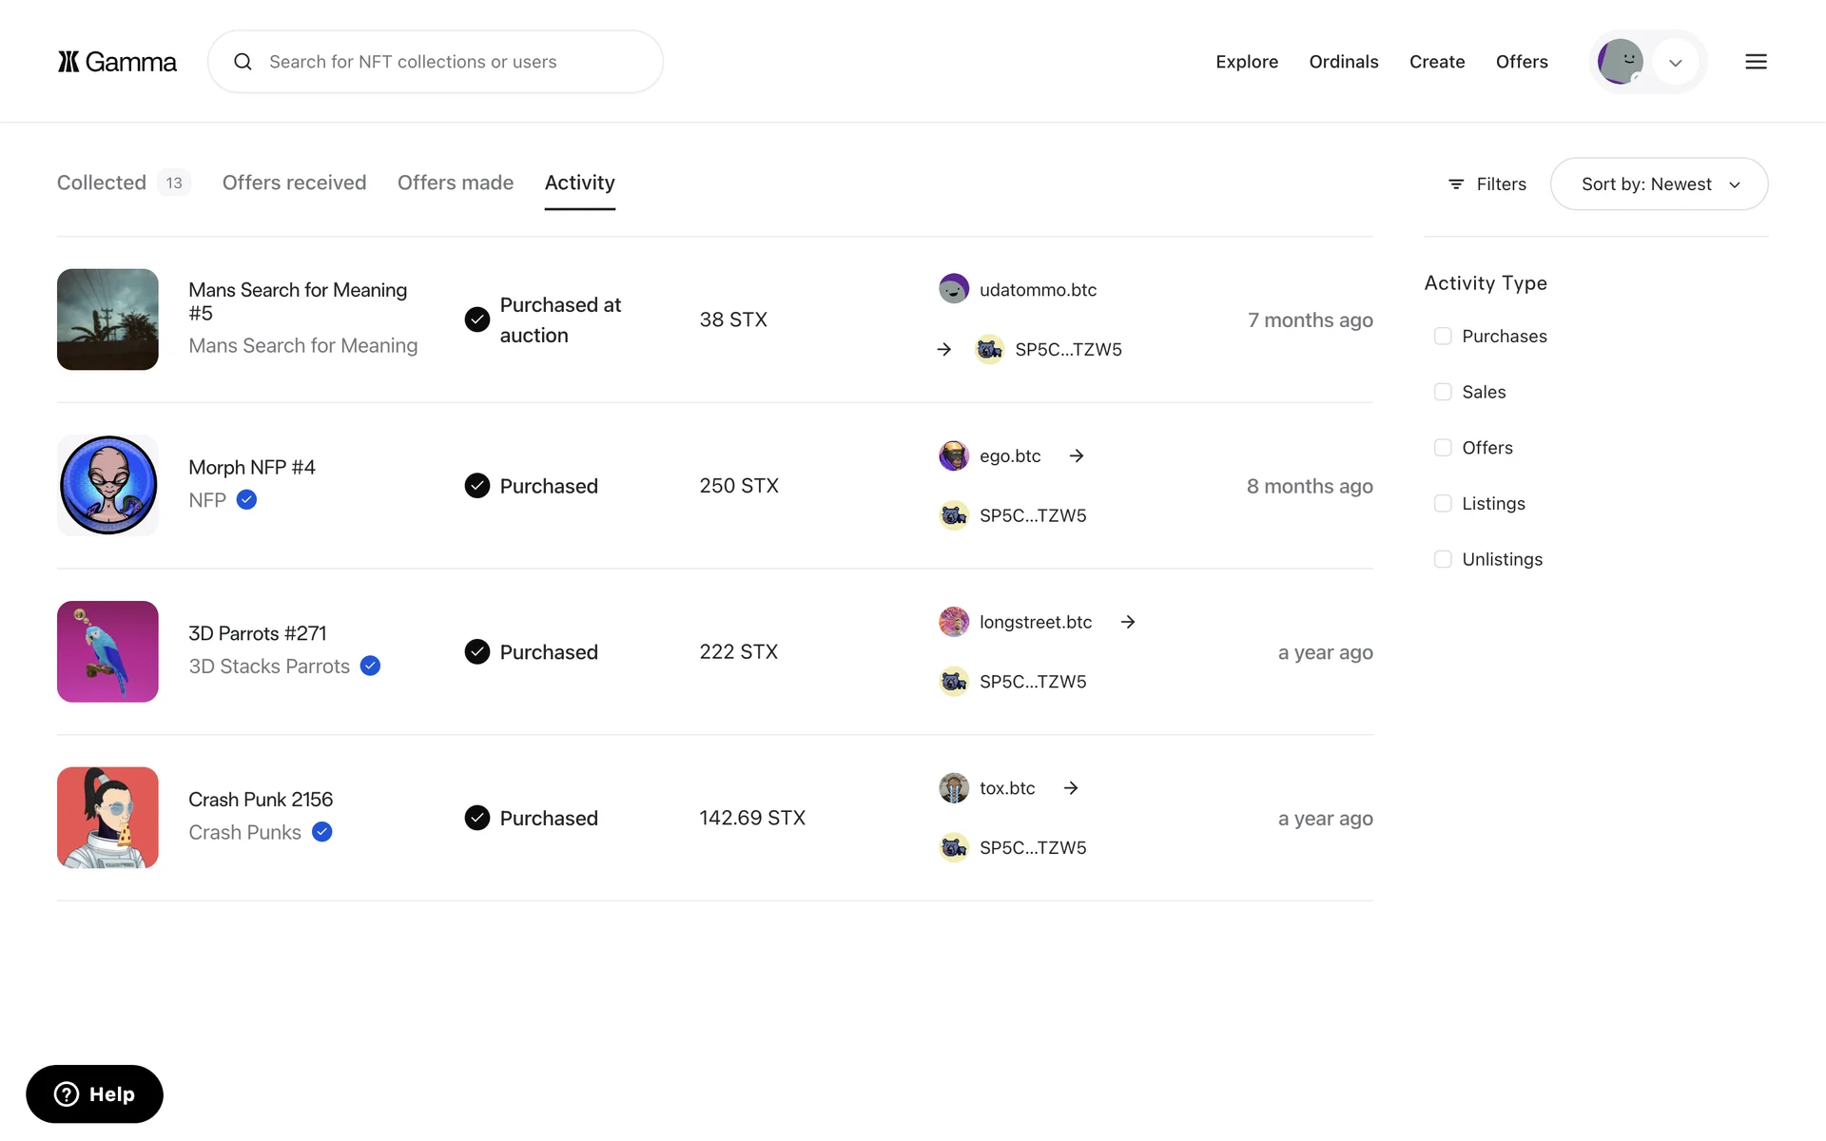Click the longstreet.btc avatar icon
Viewport: 1826px width, 1141px height.
click(x=953, y=622)
